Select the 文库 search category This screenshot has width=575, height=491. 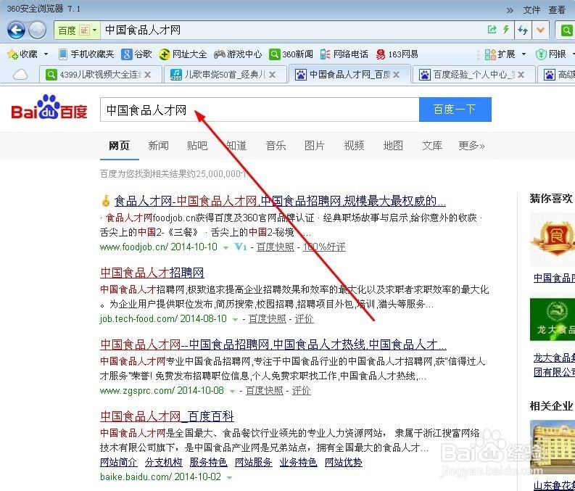(x=432, y=146)
